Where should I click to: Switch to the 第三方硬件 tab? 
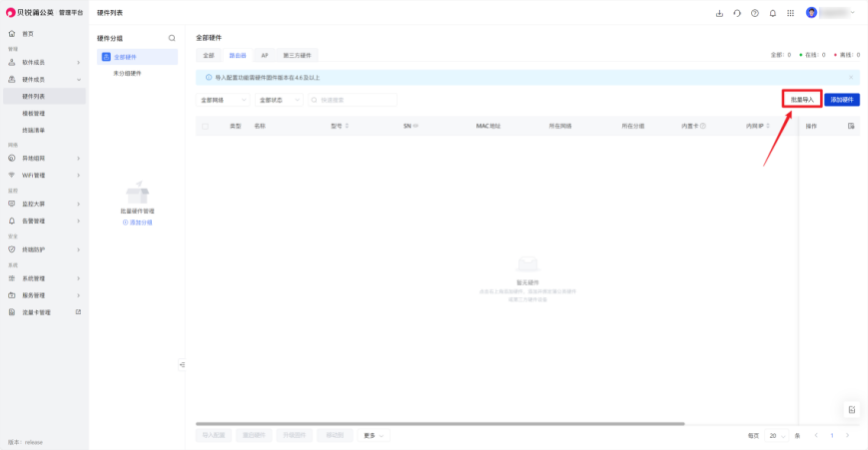point(297,56)
